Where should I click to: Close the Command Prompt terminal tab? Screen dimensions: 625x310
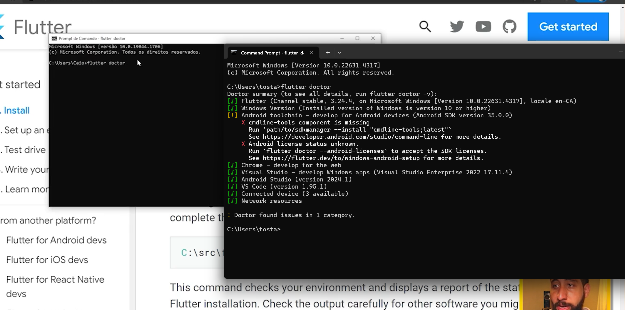pos(311,53)
